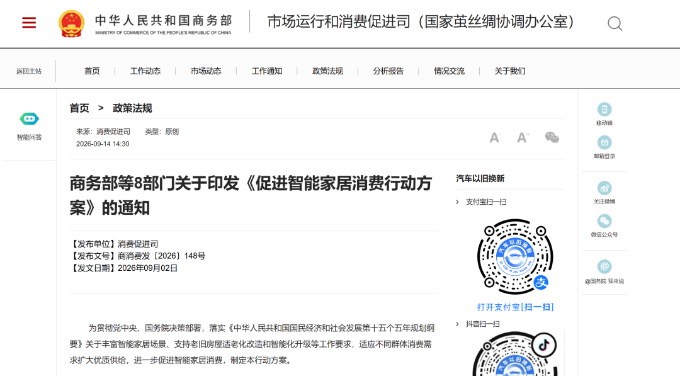Viewport: 680px width, 376px height.
Task: Increase font size with A+ icon
Action: [x=523, y=138]
